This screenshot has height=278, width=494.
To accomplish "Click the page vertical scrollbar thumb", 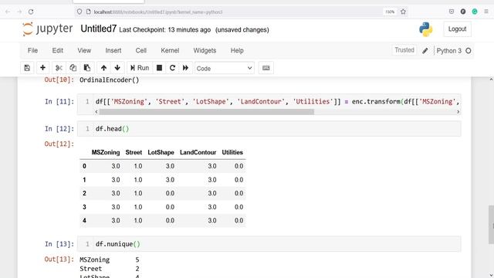I will coord(491,225).
